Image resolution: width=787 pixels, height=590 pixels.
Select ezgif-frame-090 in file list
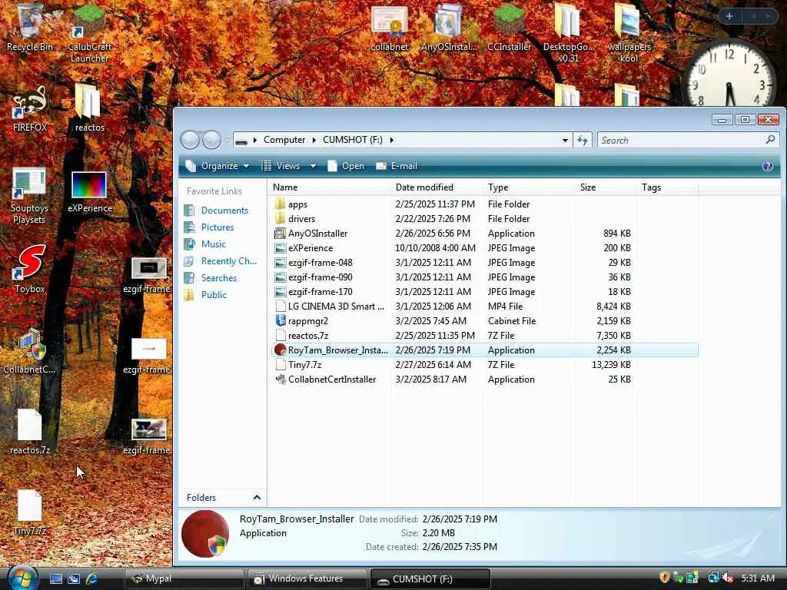point(484,277)
